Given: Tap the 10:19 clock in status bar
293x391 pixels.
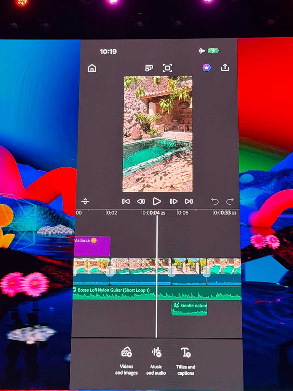Looking at the screenshot, I should pos(108,51).
